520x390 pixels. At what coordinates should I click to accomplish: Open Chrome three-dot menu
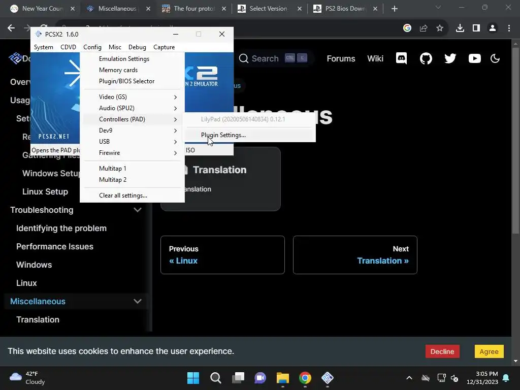(x=509, y=28)
